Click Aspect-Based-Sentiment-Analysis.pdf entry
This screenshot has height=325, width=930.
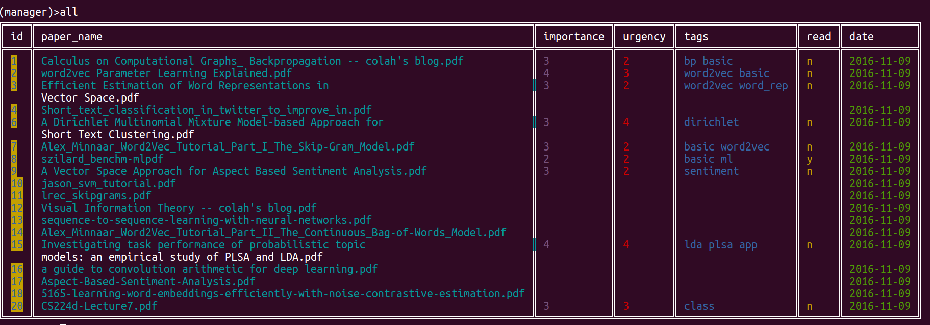point(148,282)
